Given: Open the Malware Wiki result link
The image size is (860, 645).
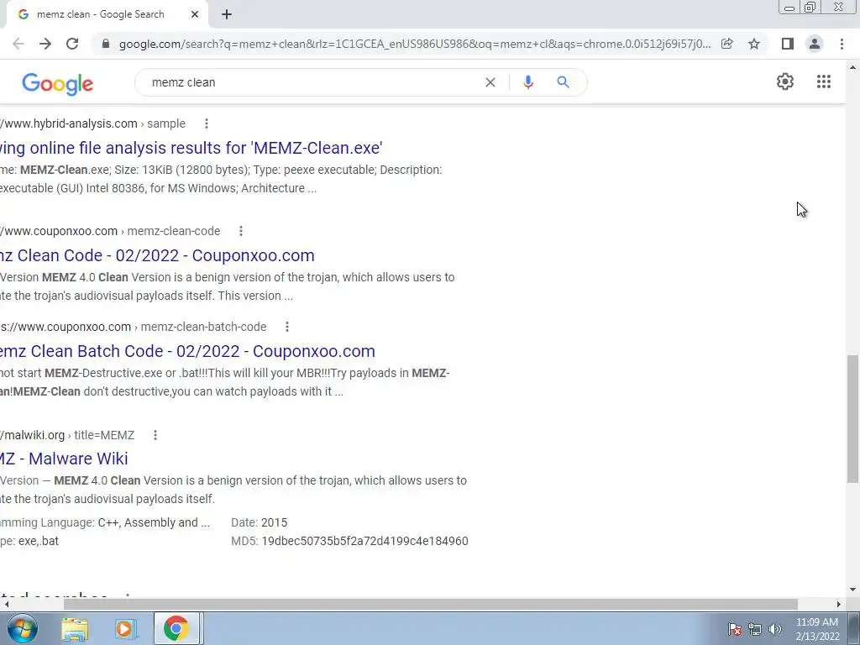Looking at the screenshot, I should (64, 459).
